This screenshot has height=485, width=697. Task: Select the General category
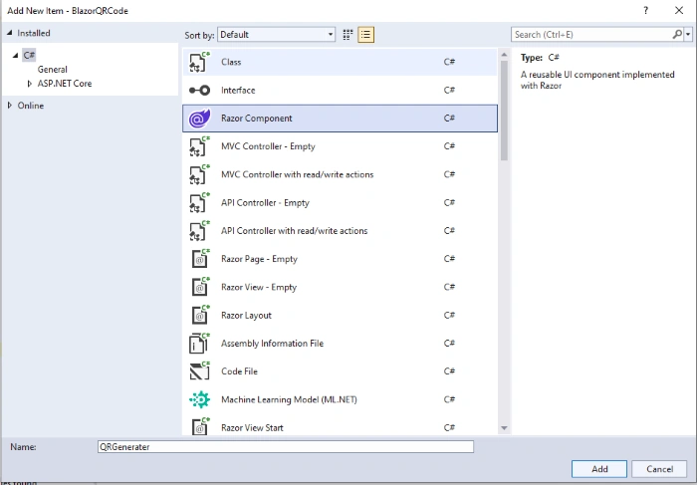pos(53,70)
